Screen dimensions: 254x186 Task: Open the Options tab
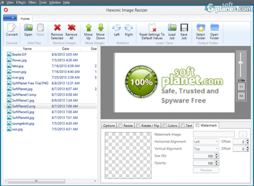pos(109,126)
